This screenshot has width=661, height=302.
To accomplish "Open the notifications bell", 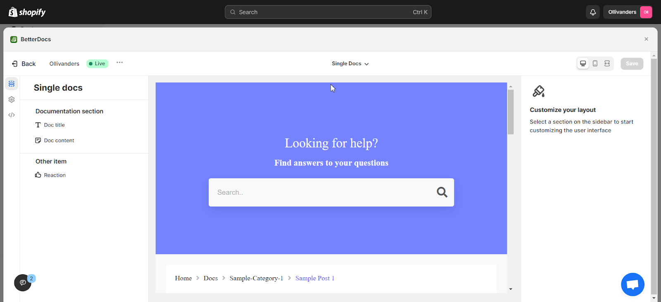I will click(x=593, y=12).
